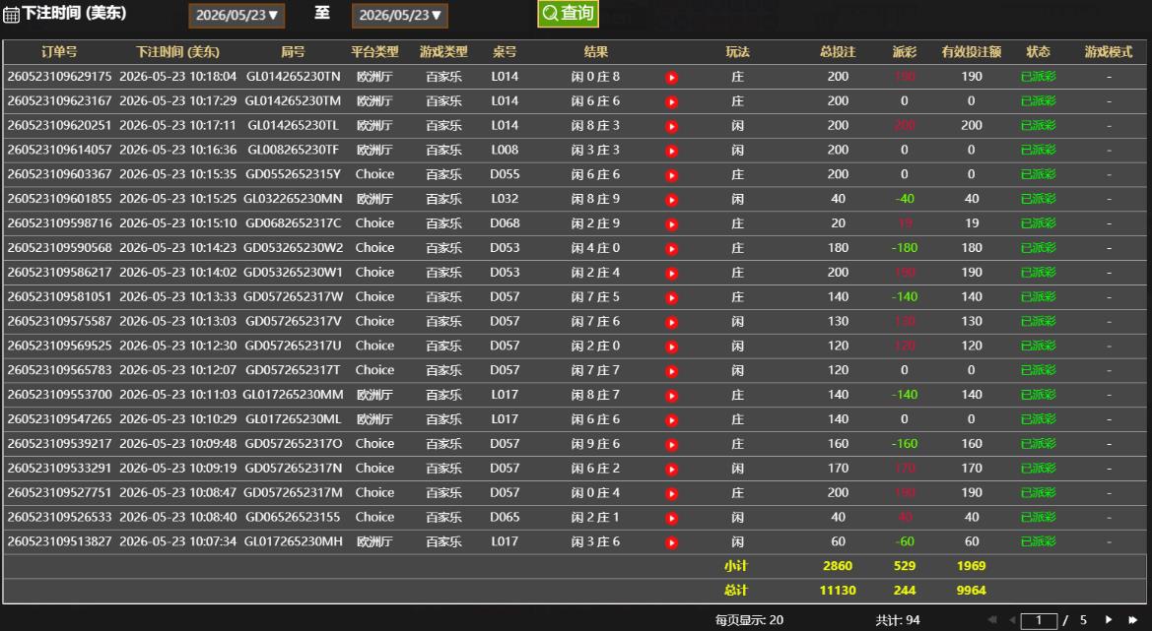Click the calendar icon beside 下注时间
This screenshot has height=631, width=1152.
click(11, 14)
